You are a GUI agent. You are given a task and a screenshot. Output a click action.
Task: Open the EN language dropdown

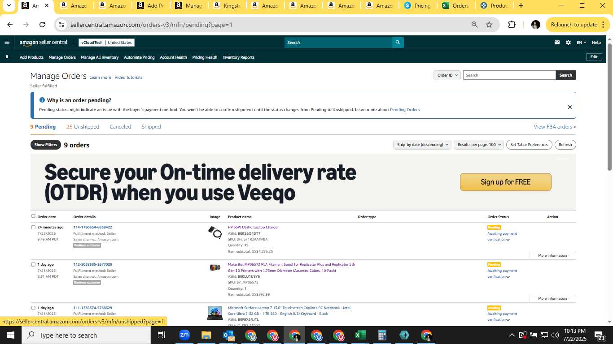tap(582, 43)
